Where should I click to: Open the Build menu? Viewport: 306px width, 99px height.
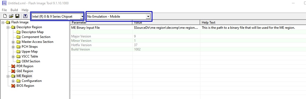coord(14,10)
